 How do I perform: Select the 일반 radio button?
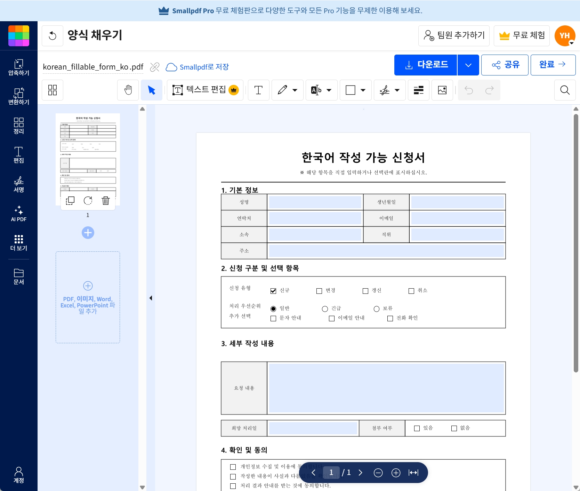tap(273, 309)
